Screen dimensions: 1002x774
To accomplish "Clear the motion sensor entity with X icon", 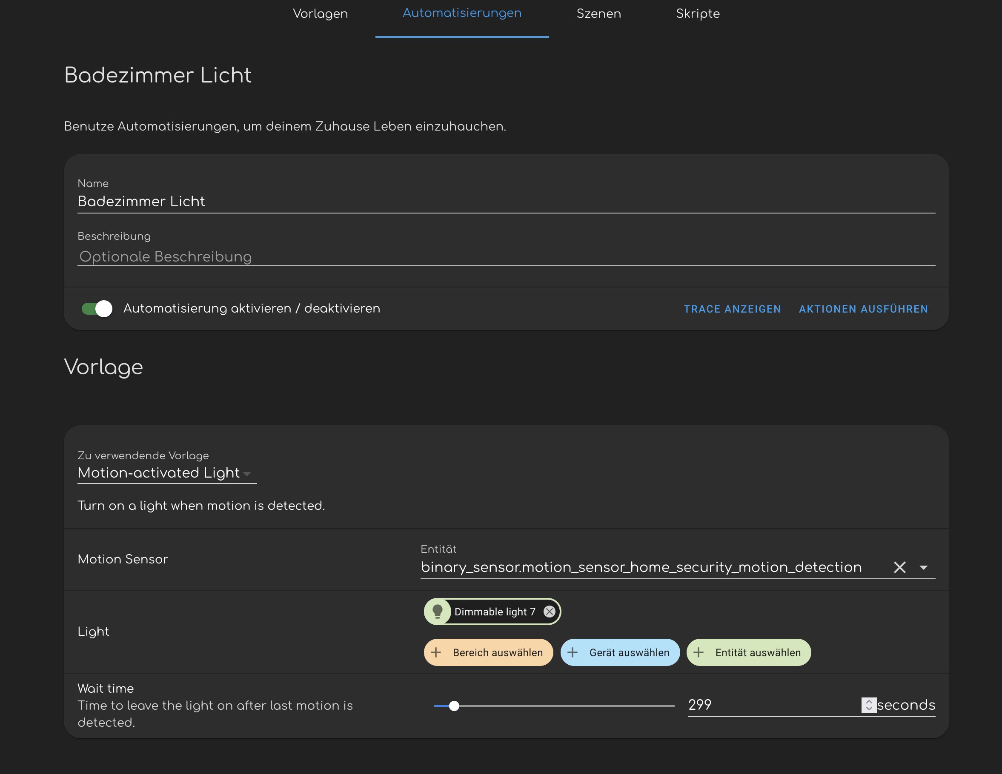I will coord(899,567).
